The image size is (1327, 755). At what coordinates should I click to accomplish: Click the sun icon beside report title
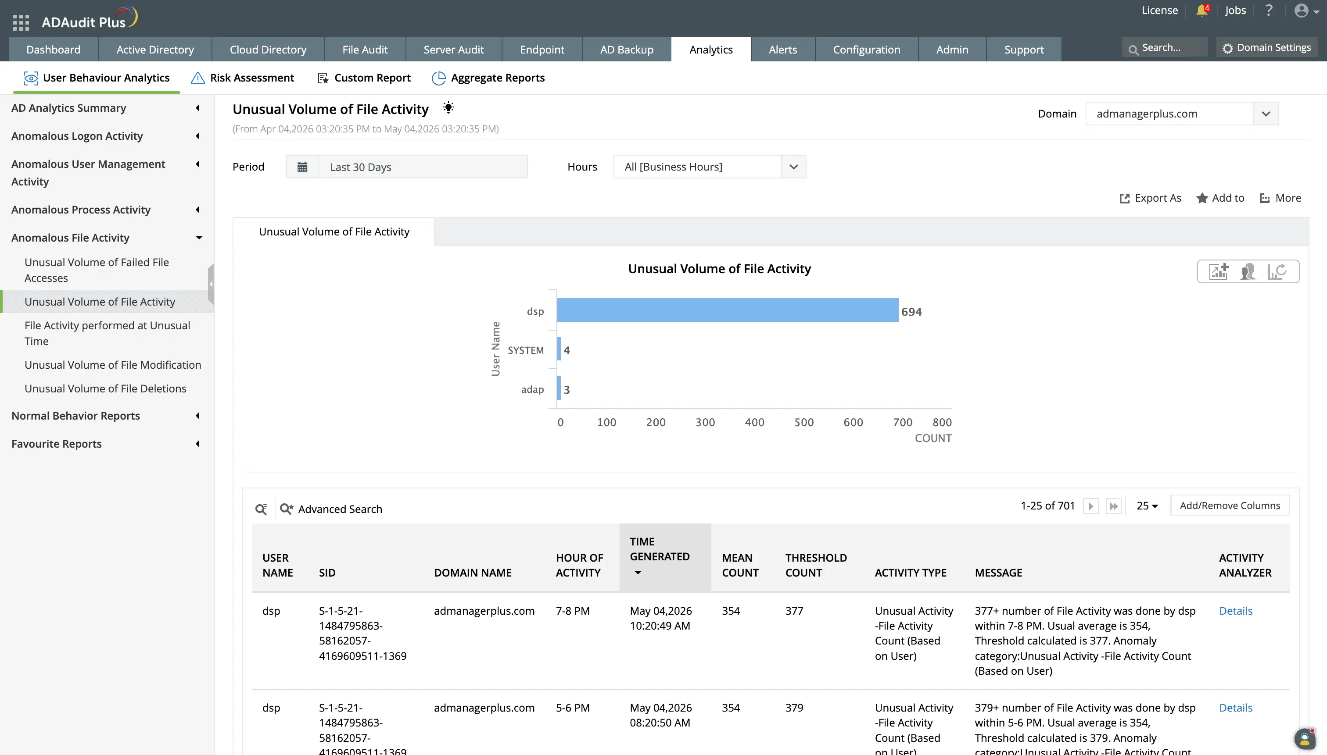pos(448,107)
